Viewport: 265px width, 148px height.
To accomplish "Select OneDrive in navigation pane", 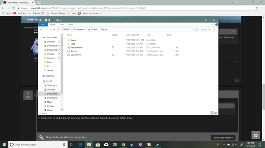I will coord(50,76).
